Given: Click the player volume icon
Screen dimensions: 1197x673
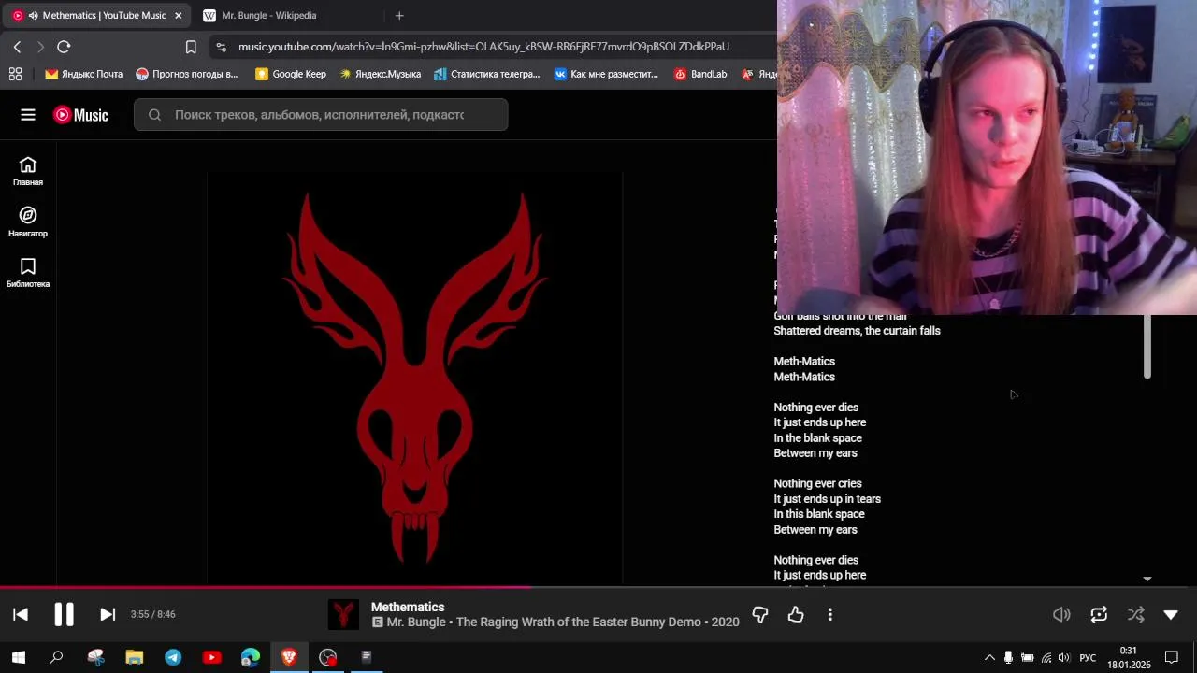Looking at the screenshot, I should (1061, 614).
